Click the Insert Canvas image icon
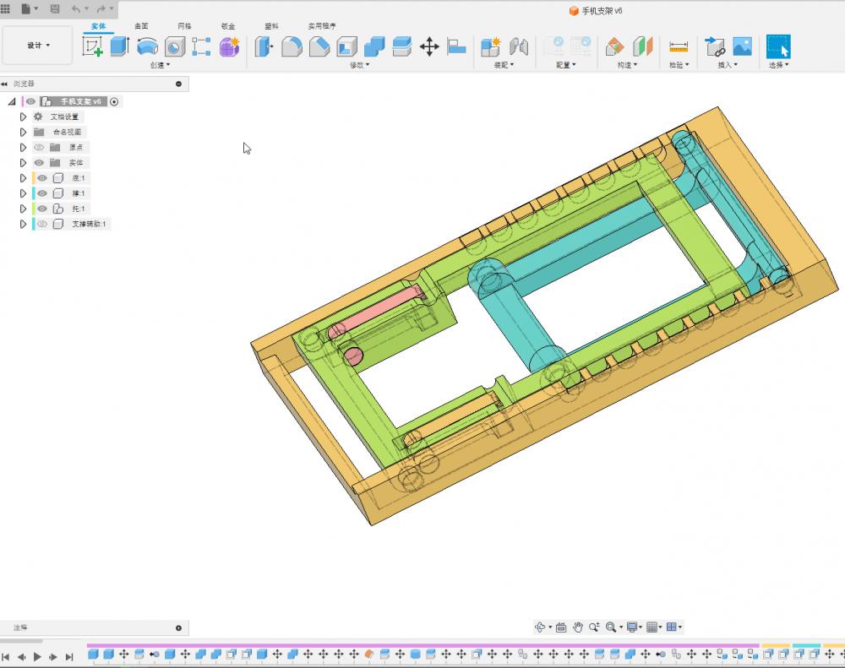This screenshot has height=668, width=845. click(x=742, y=46)
